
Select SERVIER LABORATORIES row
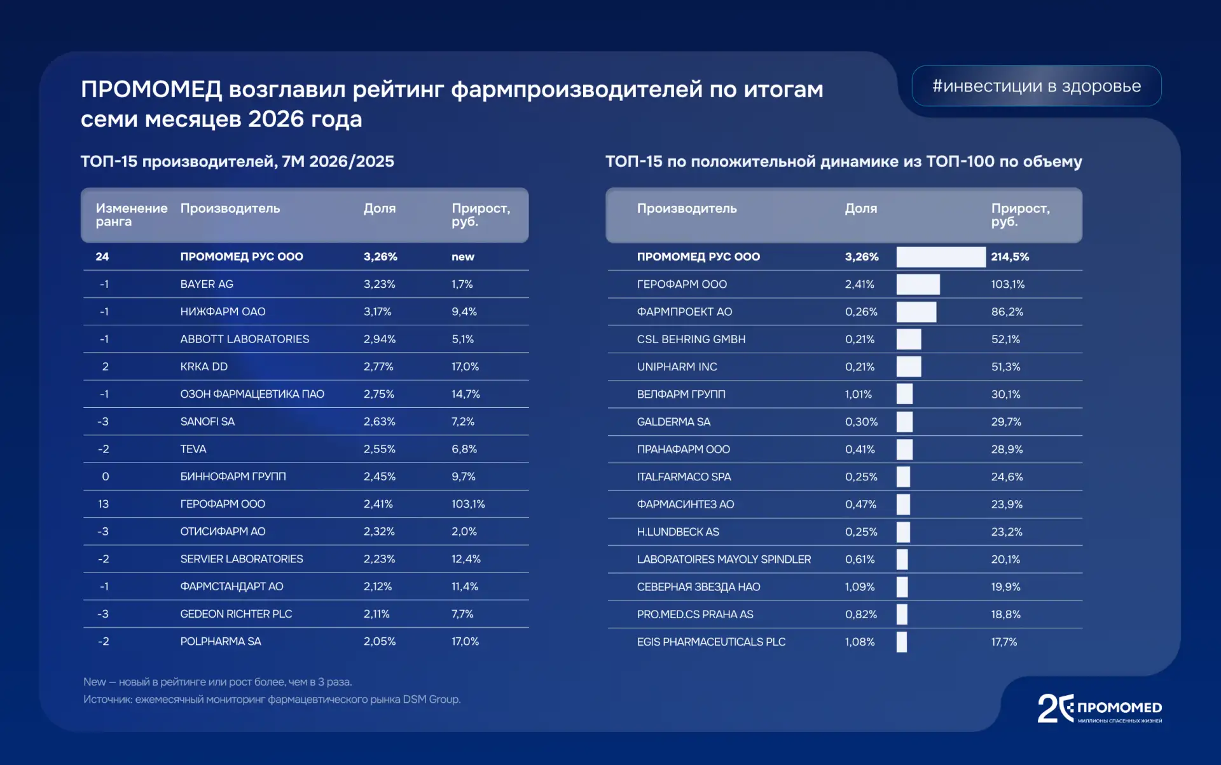[242, 559]
